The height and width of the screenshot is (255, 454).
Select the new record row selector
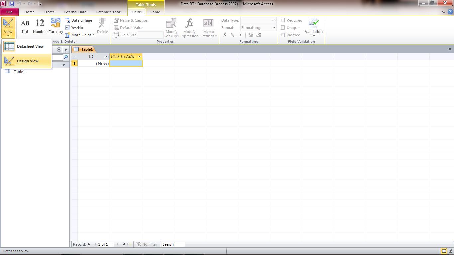click(75, 63)
